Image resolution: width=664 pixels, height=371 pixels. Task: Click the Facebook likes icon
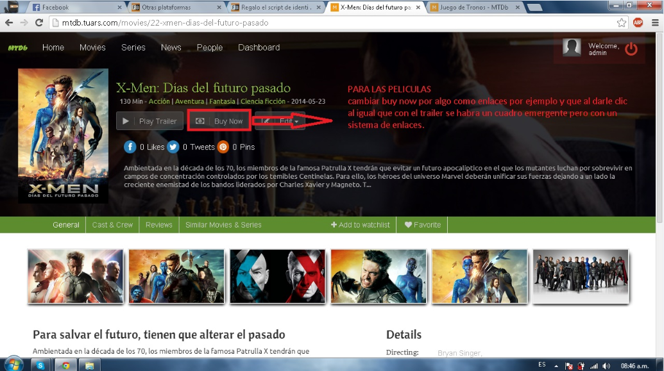130,147
